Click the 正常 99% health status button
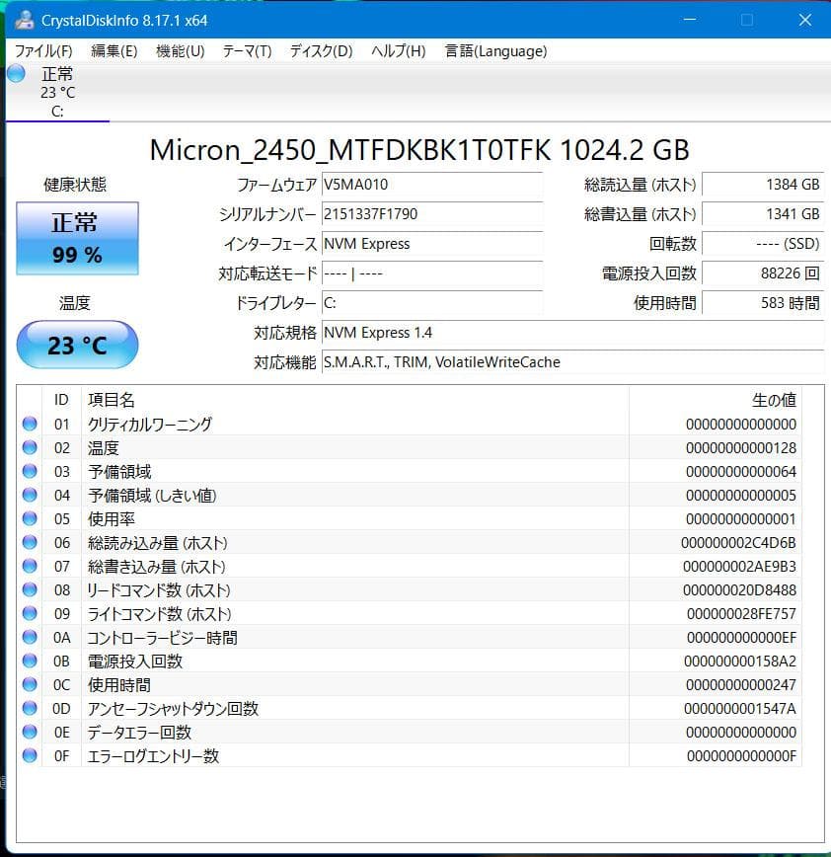Image resolution: width=831 pixels, height=857 pixels. [x=77, y=238]
